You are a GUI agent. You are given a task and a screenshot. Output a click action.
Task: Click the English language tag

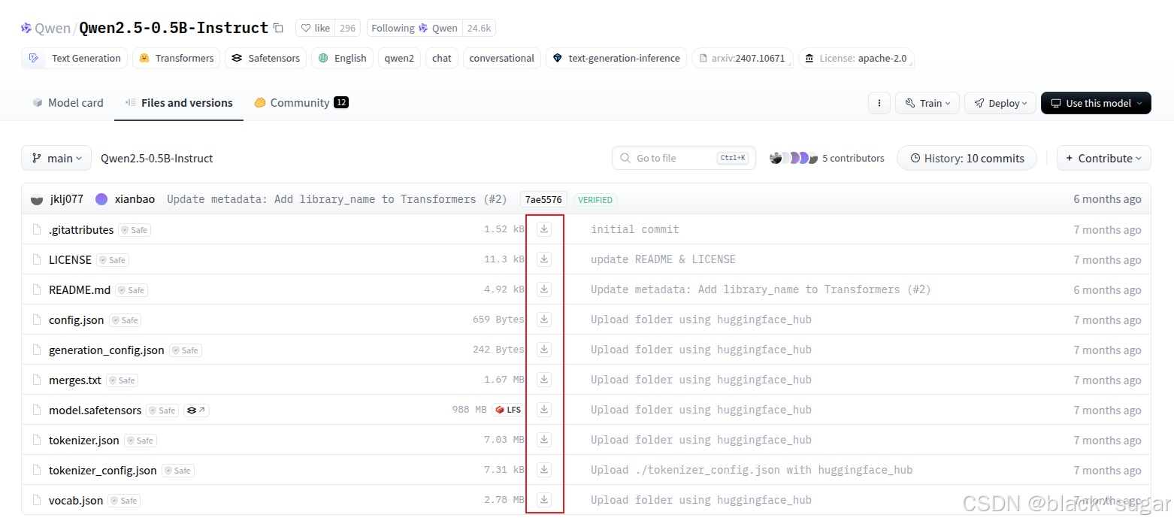342,58
